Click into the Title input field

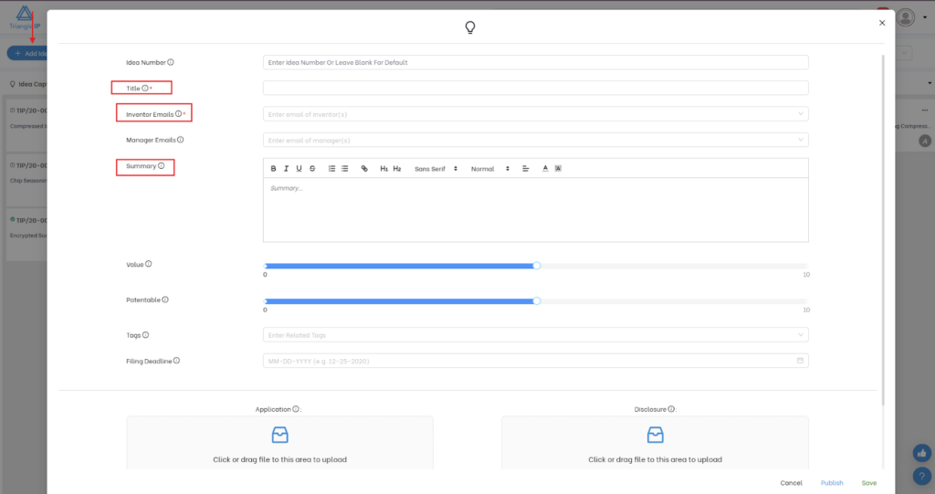point(535,89)
